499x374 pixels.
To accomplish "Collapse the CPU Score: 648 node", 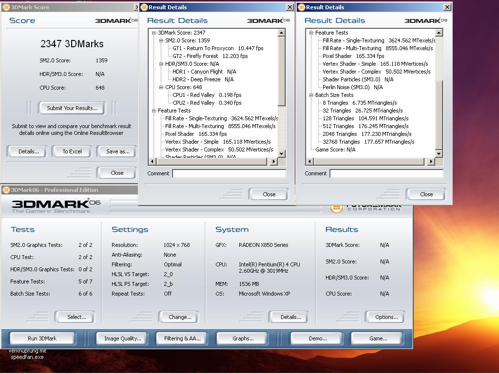I will 161,87.
